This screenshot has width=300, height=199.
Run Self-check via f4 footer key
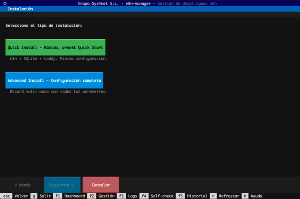coord(157,196)
